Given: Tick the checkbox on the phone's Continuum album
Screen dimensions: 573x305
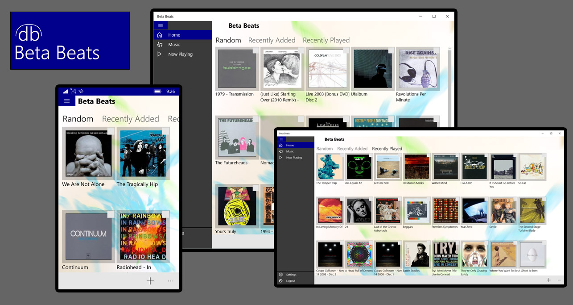Looking at the screenshot, I should pos(111,214).
